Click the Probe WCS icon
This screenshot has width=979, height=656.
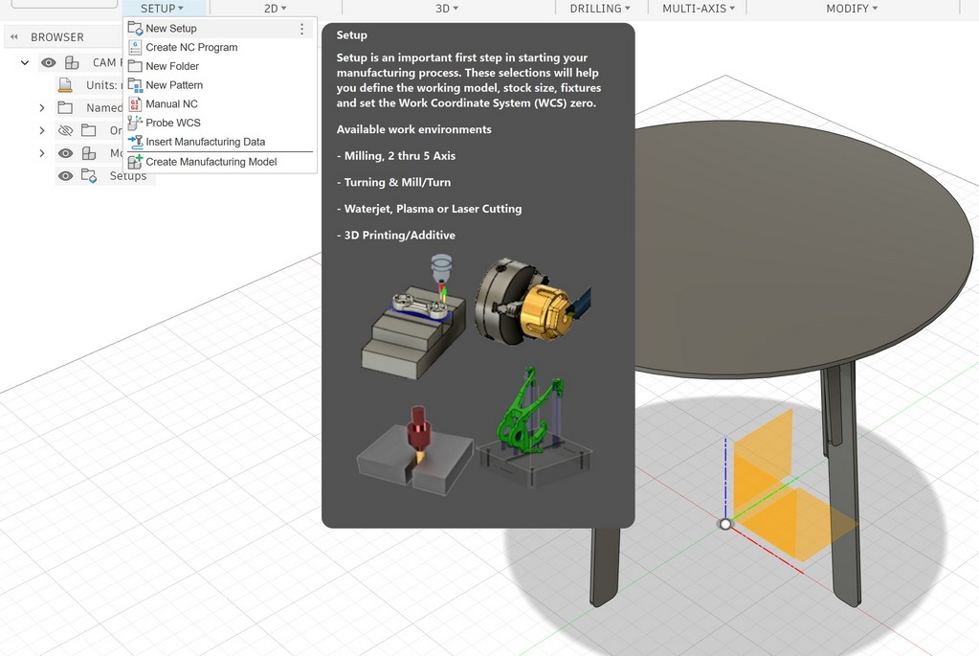[135, 123]
